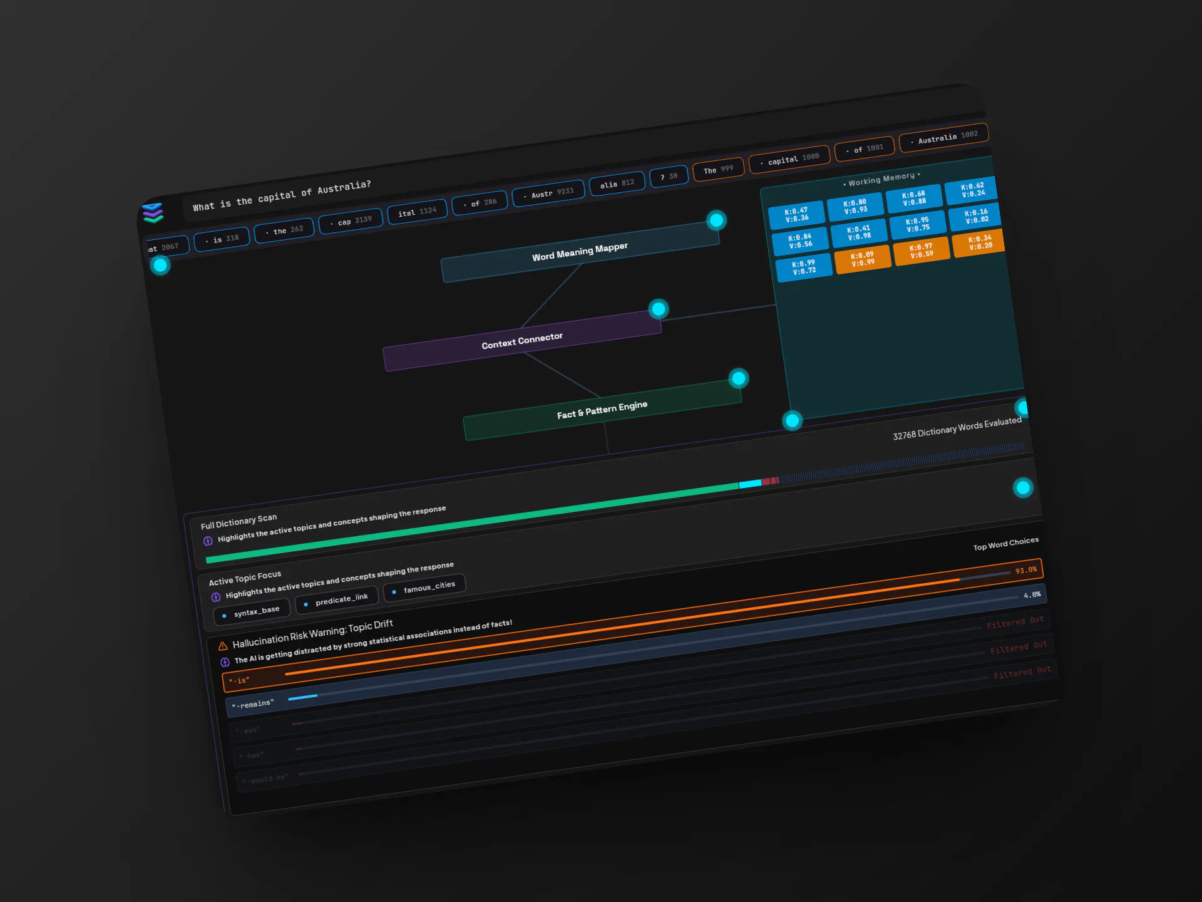Select the orange 'of 1001' output token
Viewport: 1202px width, 902px height.
point(865,148)
